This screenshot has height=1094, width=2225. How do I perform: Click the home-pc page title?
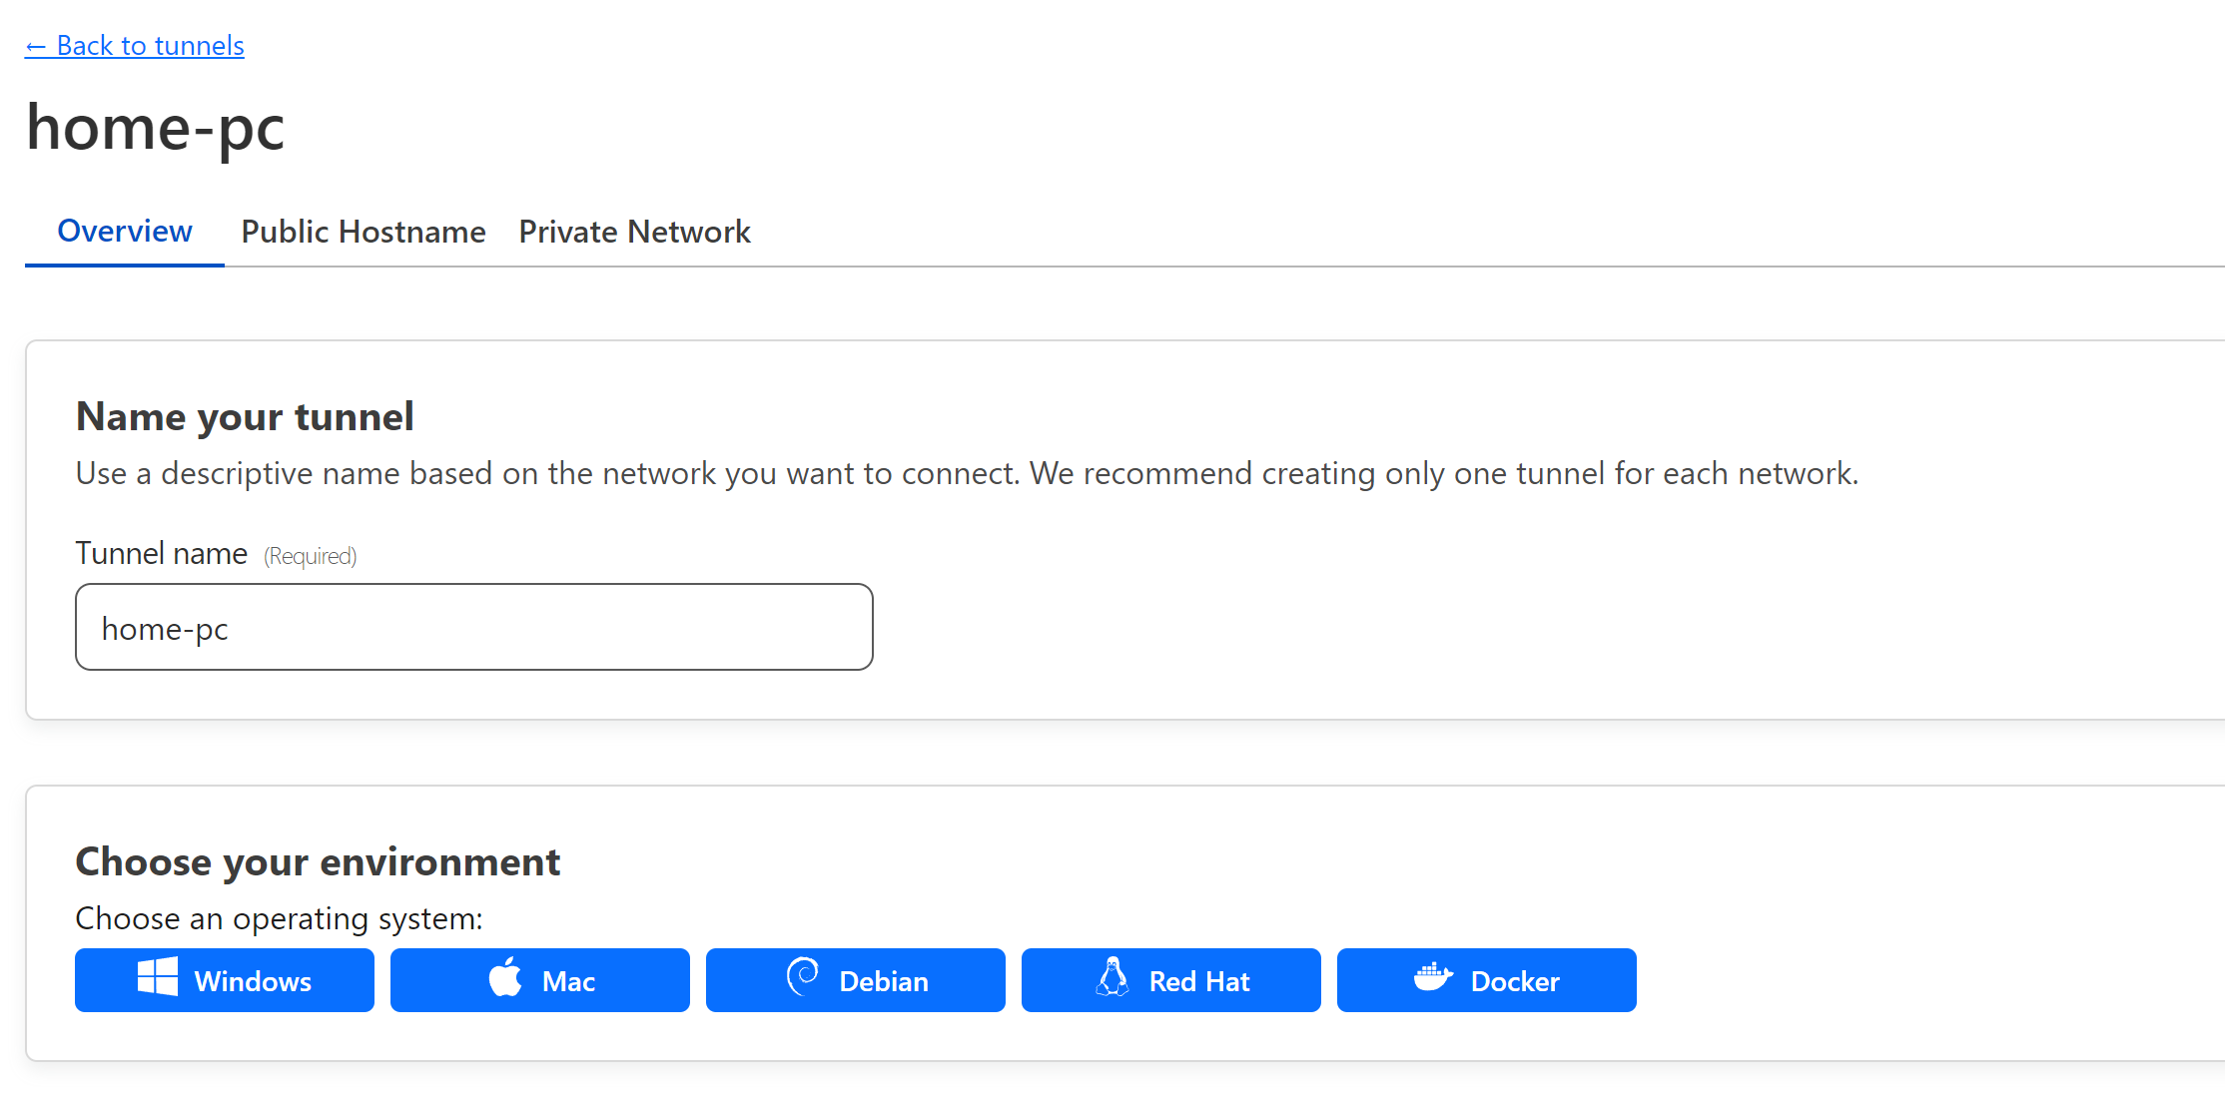[156, 129]
